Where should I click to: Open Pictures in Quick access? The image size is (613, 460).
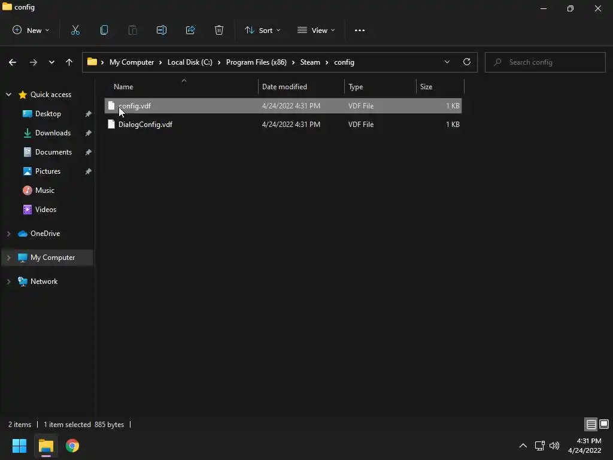(48, 171)
